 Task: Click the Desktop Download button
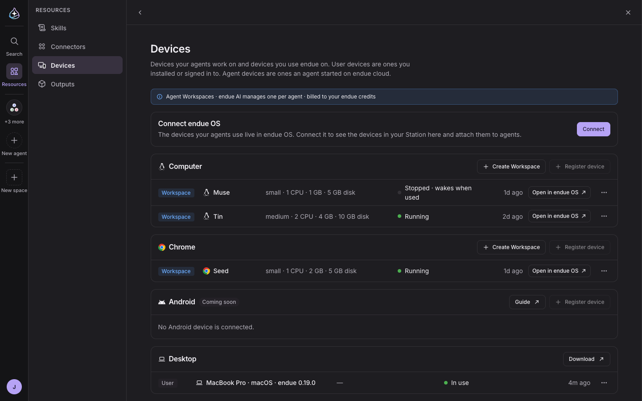[x=586, y=359]
